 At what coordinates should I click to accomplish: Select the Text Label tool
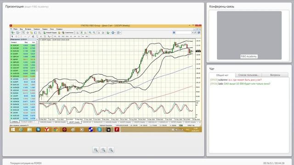45,36
